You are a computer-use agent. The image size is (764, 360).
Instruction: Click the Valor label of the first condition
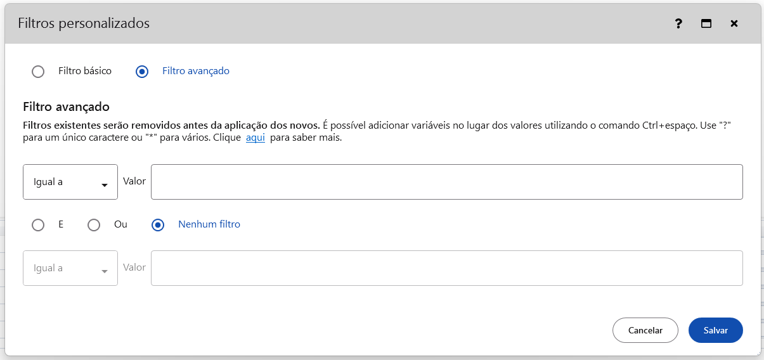click(x=134, y=181)
